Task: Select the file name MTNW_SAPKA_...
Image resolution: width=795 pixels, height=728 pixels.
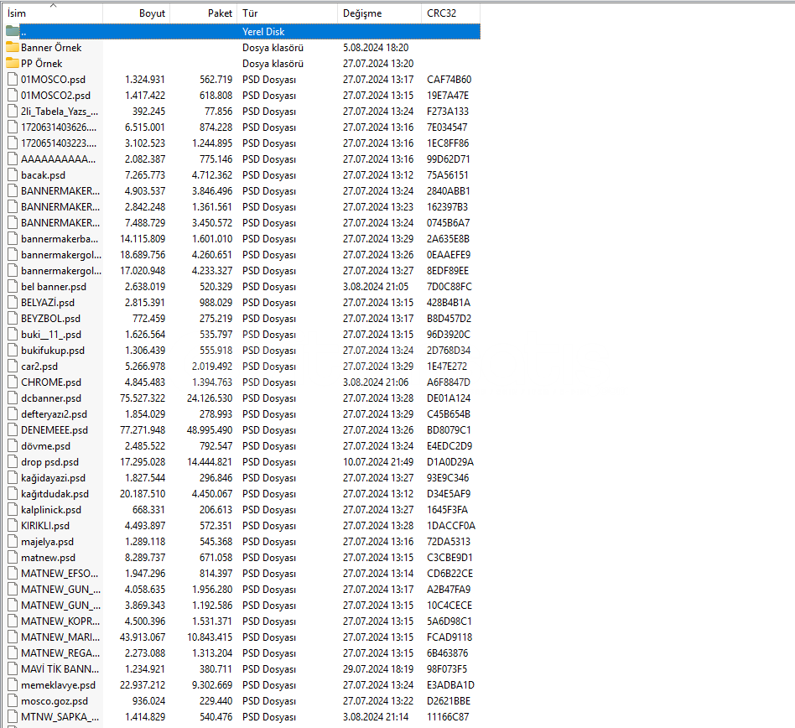Action: pos(60,717)
